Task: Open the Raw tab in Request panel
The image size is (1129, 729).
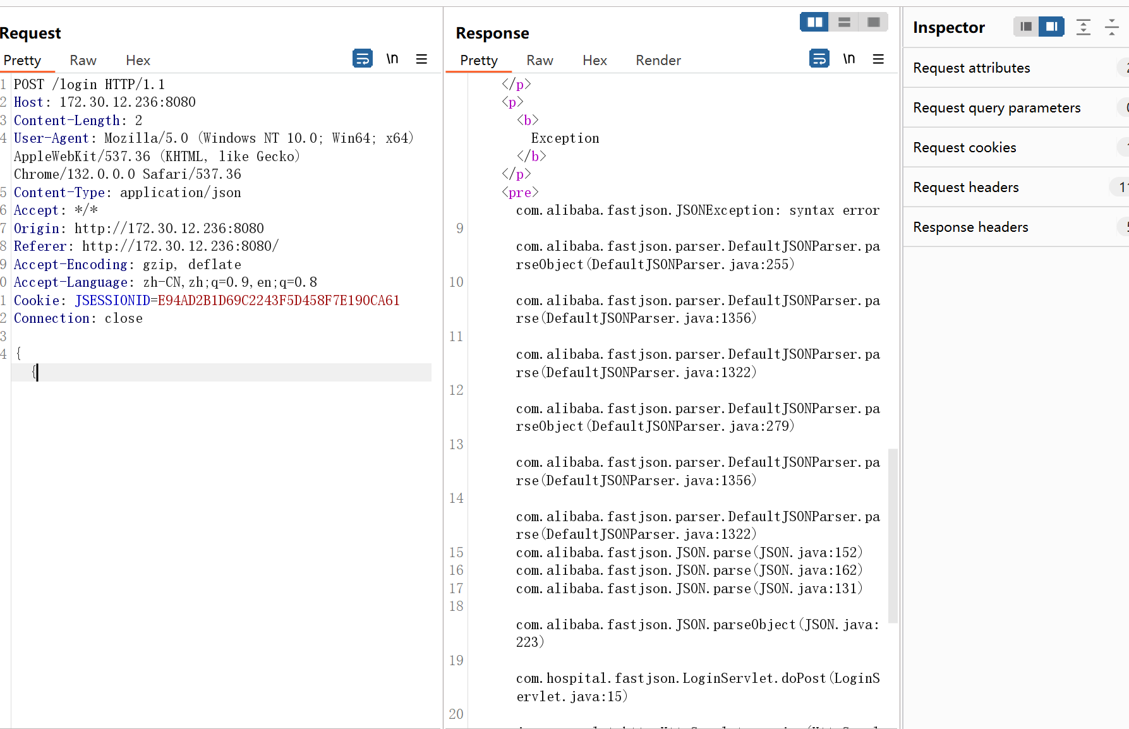Action: pos(83,60)
